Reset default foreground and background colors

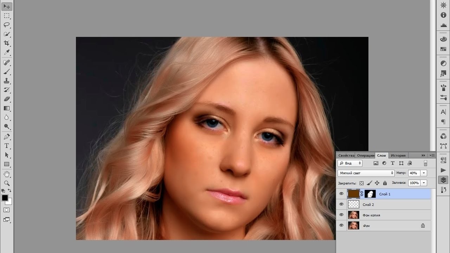click(x=4, y=191)
